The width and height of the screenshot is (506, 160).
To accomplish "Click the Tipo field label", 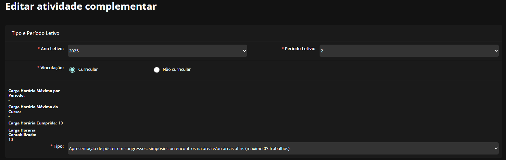I will coord(58,146).
